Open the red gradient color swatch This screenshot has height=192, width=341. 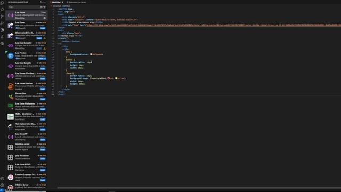[x=108, y=78]
